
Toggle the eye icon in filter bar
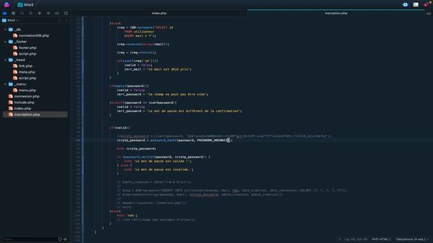click(65, 239)
